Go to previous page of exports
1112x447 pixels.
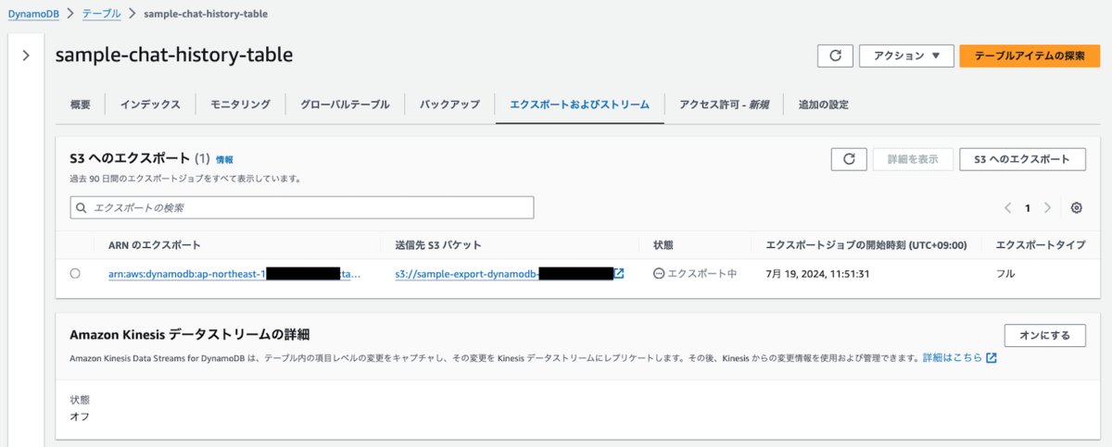tap(1007, 207)
